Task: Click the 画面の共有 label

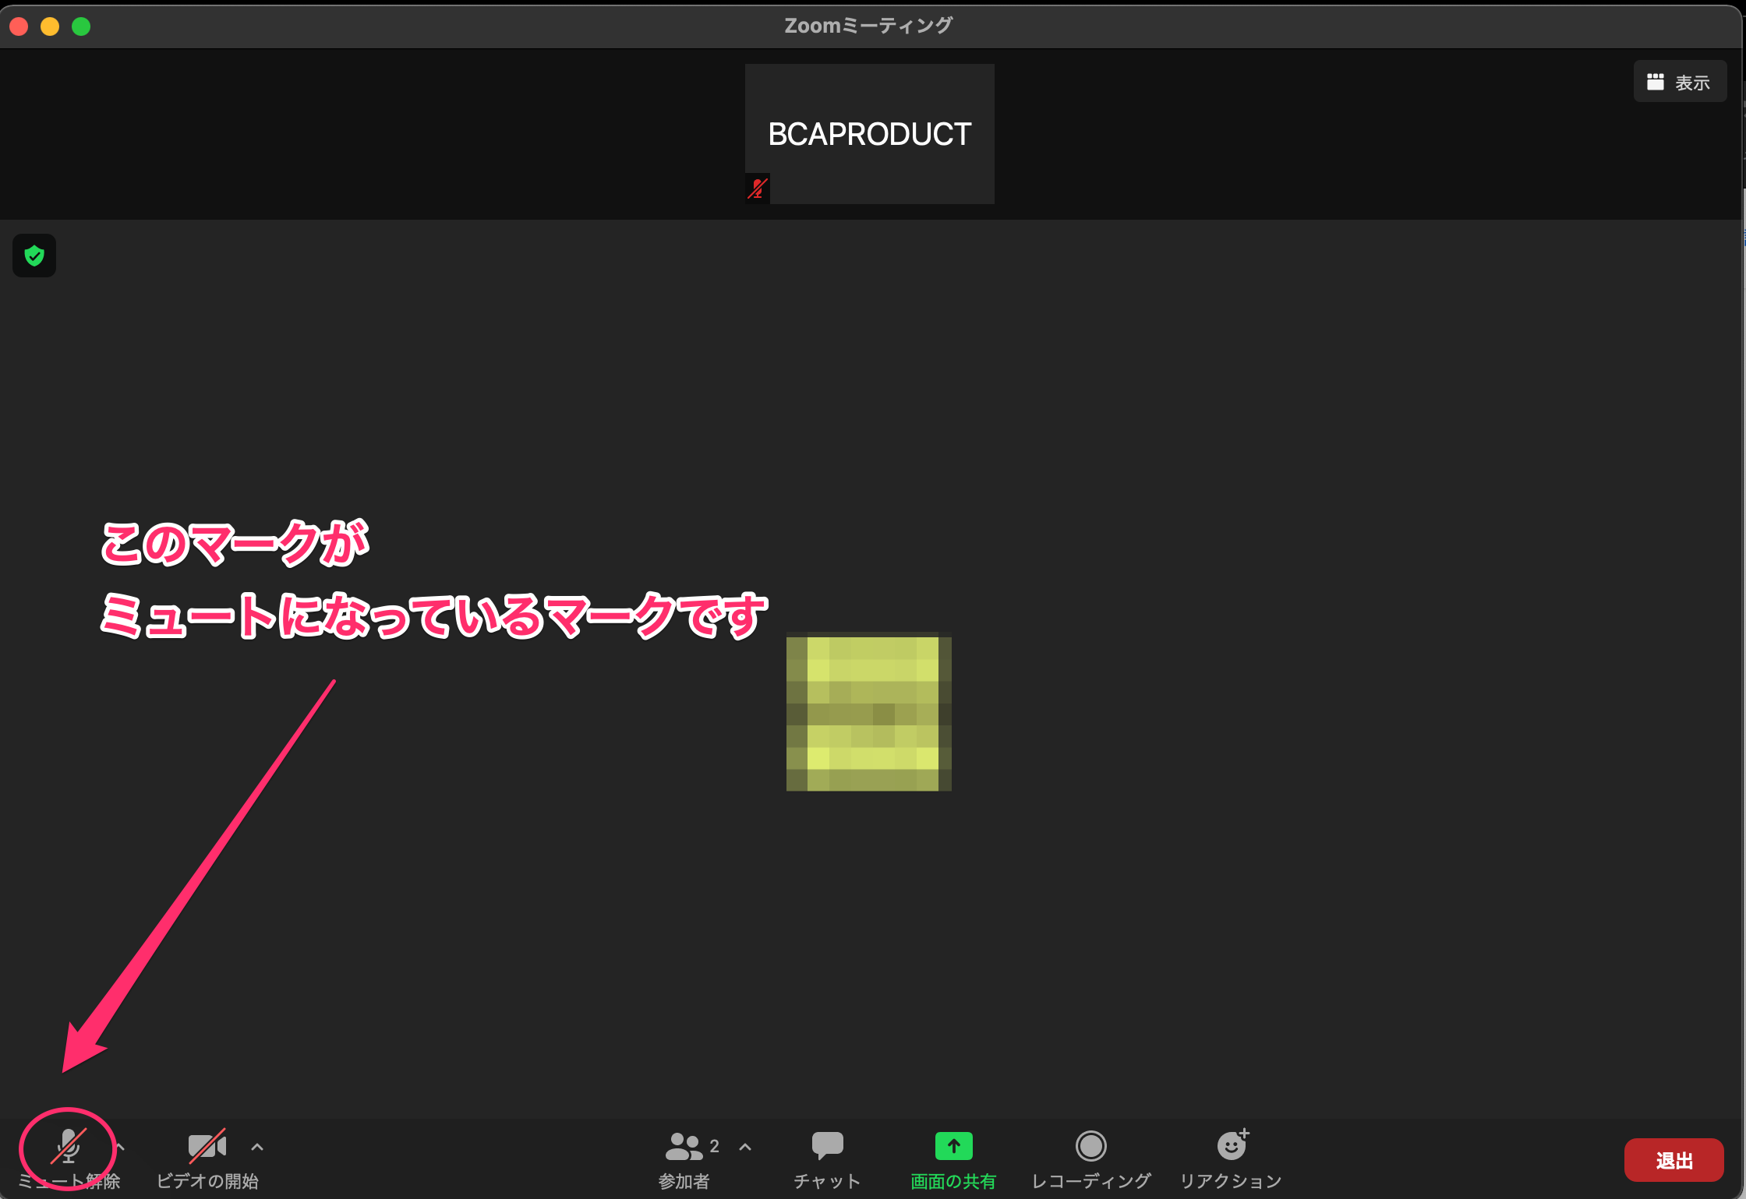Action: point(953,1181)
